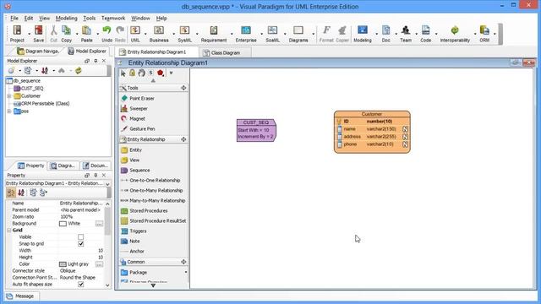The image size is (541, 304).
Task: Open the diagram toolbar dropdown arrow
Action: [x=171, y=73]
